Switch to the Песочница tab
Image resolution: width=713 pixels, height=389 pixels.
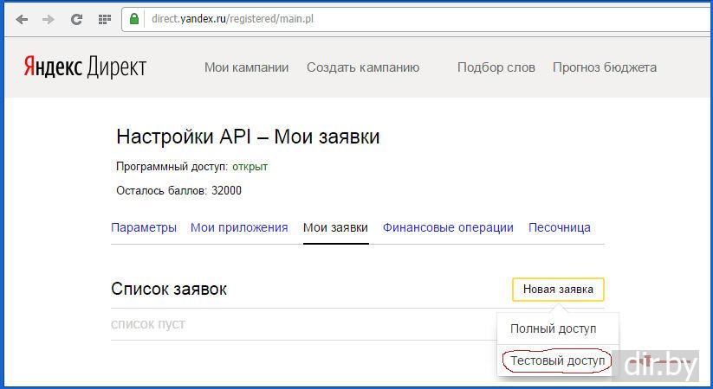point(559,227)
